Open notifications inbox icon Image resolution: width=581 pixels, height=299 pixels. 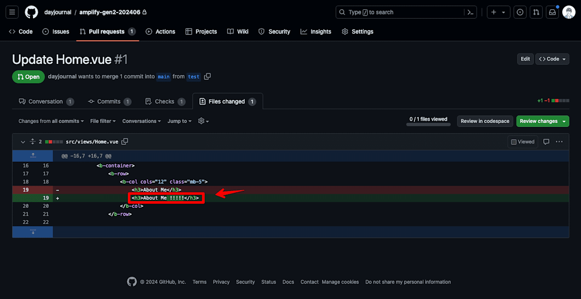point(552,12)
